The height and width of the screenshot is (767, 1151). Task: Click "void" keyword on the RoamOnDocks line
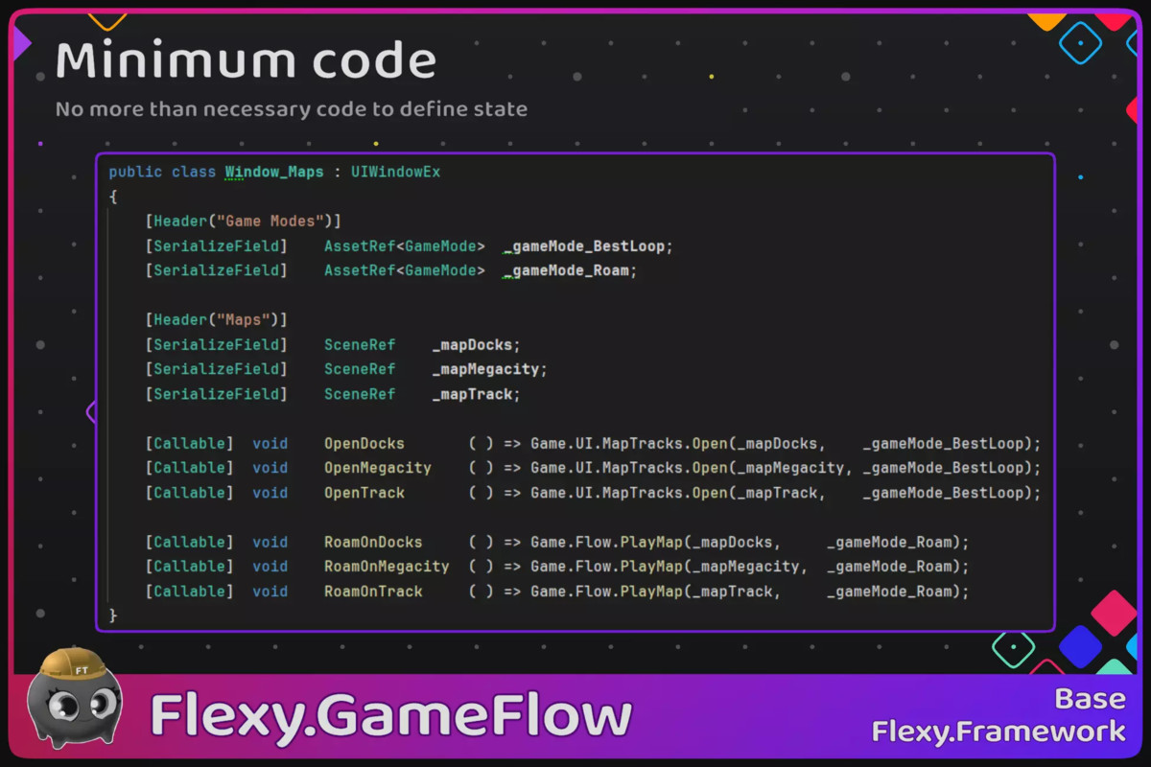270,542
